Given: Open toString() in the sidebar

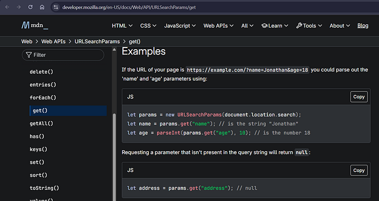Looking at the screenshot, I should (x=44, y=188).
